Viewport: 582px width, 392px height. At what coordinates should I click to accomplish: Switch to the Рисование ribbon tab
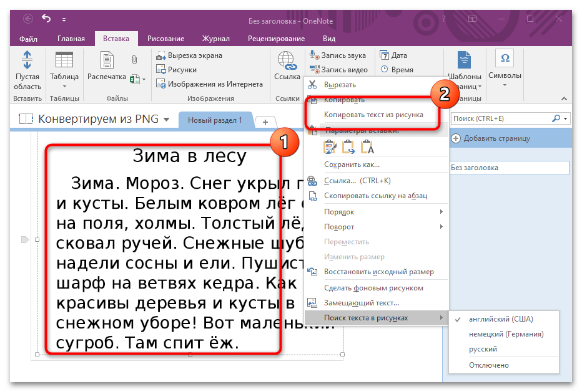click(x=165, y=39)
